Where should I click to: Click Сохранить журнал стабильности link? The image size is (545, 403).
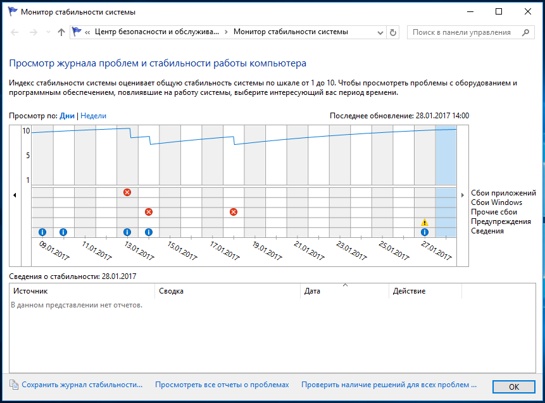point(82,385)
